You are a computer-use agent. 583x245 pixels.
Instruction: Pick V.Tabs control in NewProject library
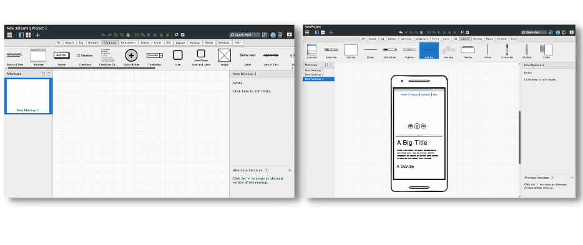coord(546,51)
